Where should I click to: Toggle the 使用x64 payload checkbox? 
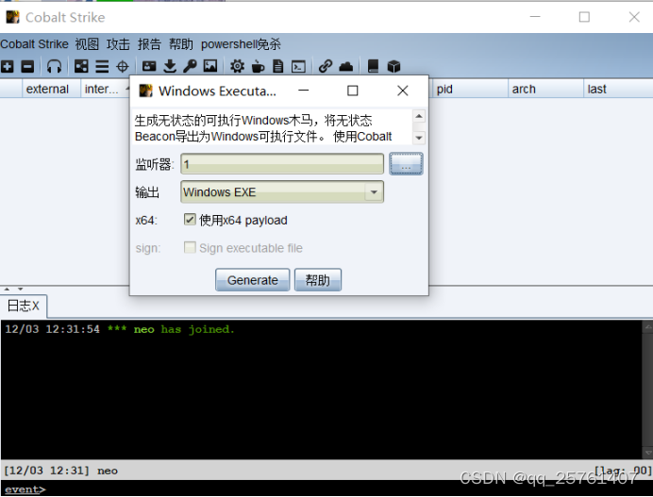point(190,220)
